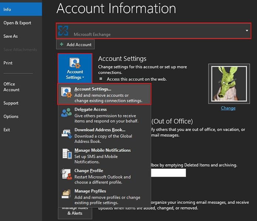257x221 pixels.
Task: Click the Download Address Book icon
Action: point(67,134)
